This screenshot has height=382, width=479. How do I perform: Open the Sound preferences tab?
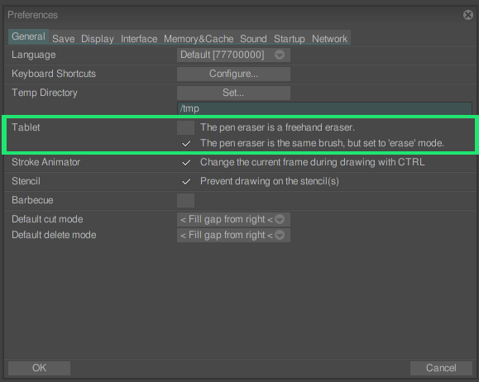tap(253, 39)
